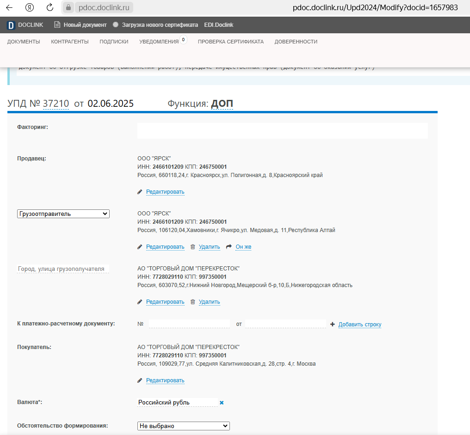Click the Функция value ДОП
Image resolution: width=470 pixels, height=435 pixels.
[x=222, y=104]
